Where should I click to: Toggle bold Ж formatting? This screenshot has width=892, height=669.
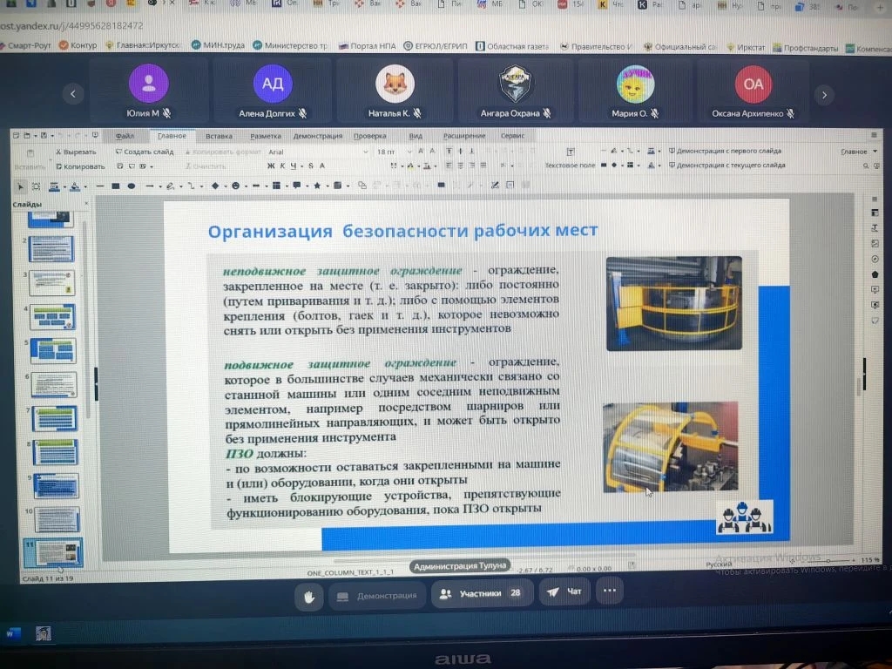[271, 166]
